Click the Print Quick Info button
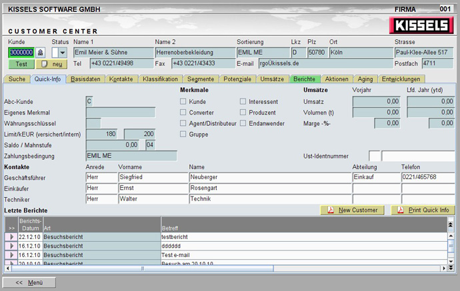The width and height of the screenshot is (460, 291). click(x=423, y=210)
